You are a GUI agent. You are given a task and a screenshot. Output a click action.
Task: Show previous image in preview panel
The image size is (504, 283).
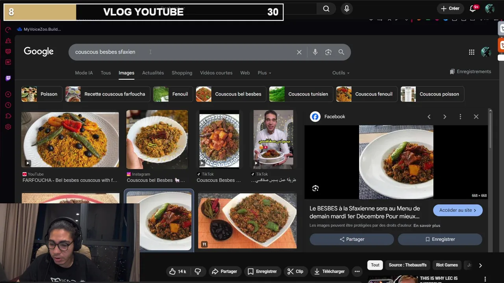coord(429,117)
